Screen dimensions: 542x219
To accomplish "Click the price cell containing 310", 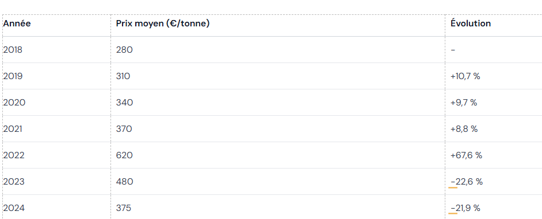I will pyautogui.click(x=123, y=76).
